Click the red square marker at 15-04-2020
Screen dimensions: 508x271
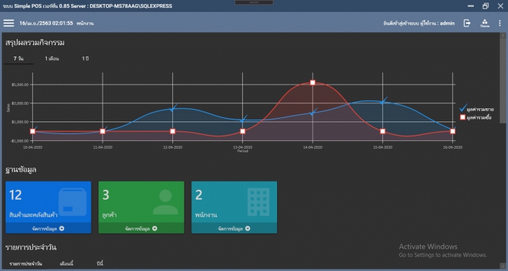click(x=382, y=131)
